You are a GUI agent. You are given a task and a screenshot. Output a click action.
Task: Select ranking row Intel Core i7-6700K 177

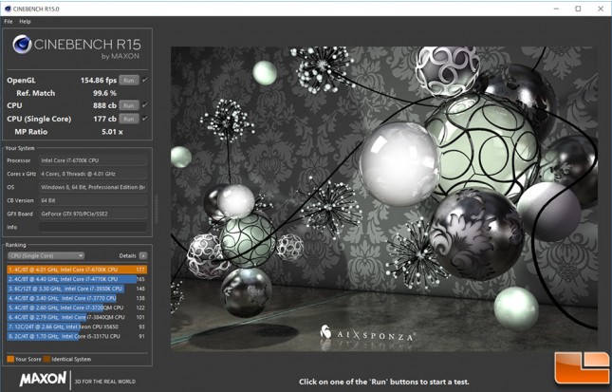(x=77, y=270)
